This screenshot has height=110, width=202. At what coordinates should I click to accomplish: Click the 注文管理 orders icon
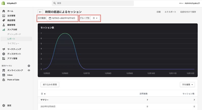[x=4, y=16]
